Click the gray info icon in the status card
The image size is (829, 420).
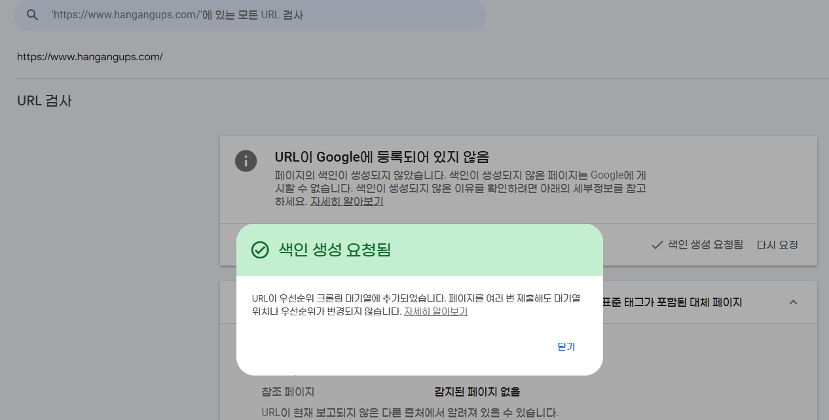pos(246,161)
